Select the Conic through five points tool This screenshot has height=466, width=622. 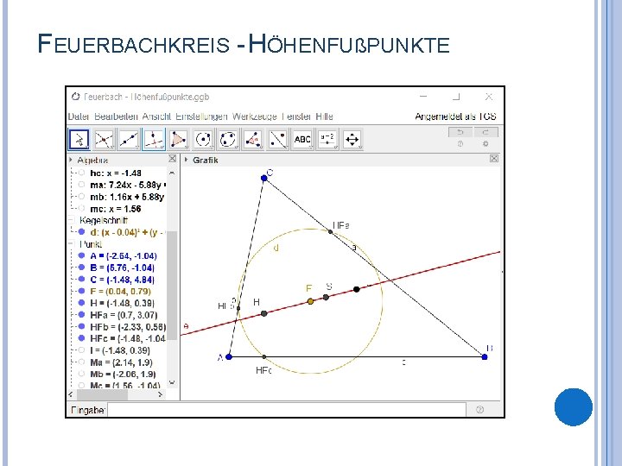pos(228,139)
